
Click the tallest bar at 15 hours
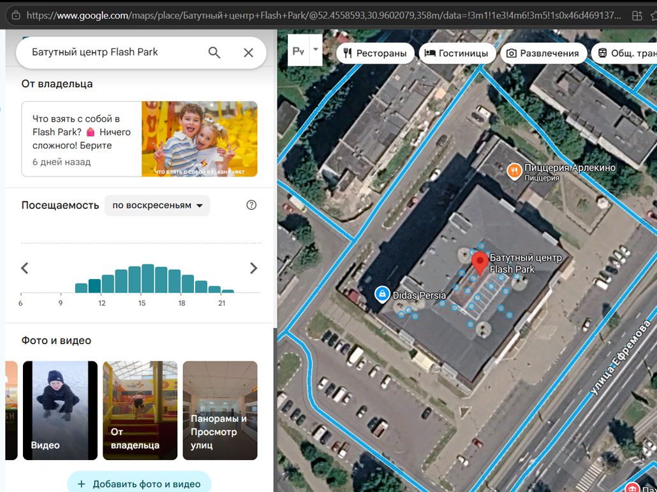point(148,279)
